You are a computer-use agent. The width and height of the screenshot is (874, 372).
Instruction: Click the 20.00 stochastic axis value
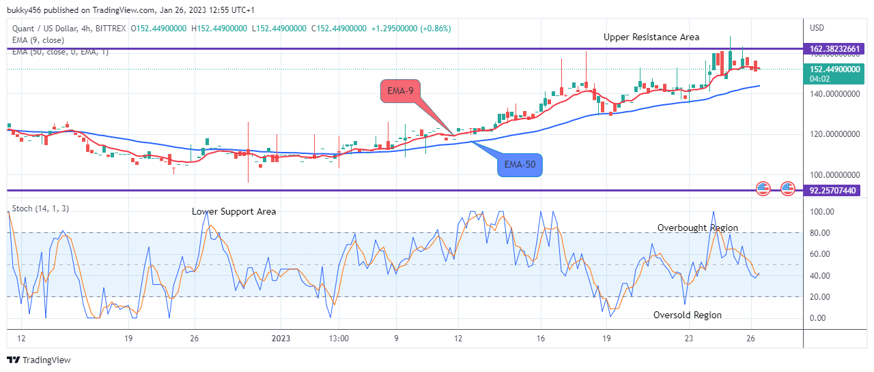pos(819,297)
